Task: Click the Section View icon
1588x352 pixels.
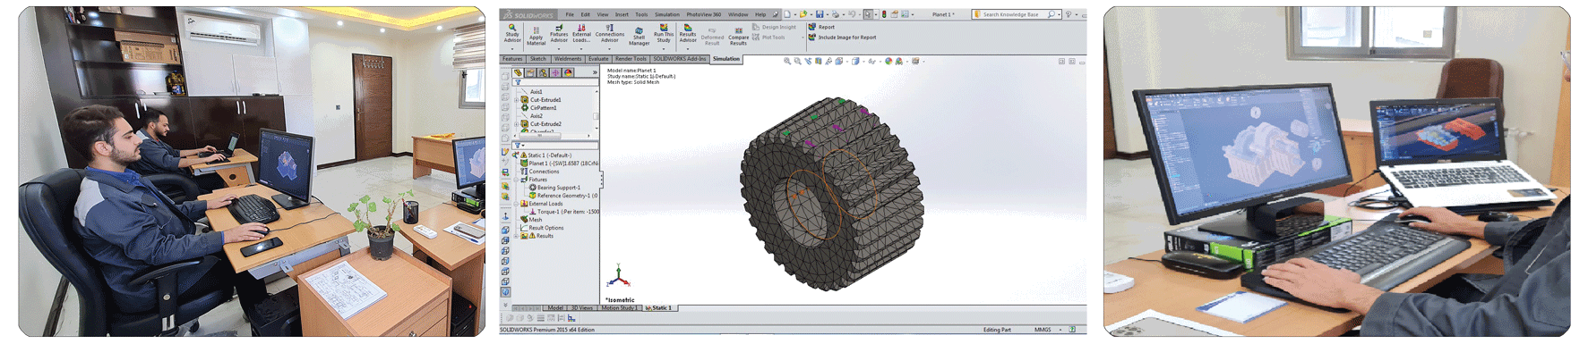Action: (819, 61)
